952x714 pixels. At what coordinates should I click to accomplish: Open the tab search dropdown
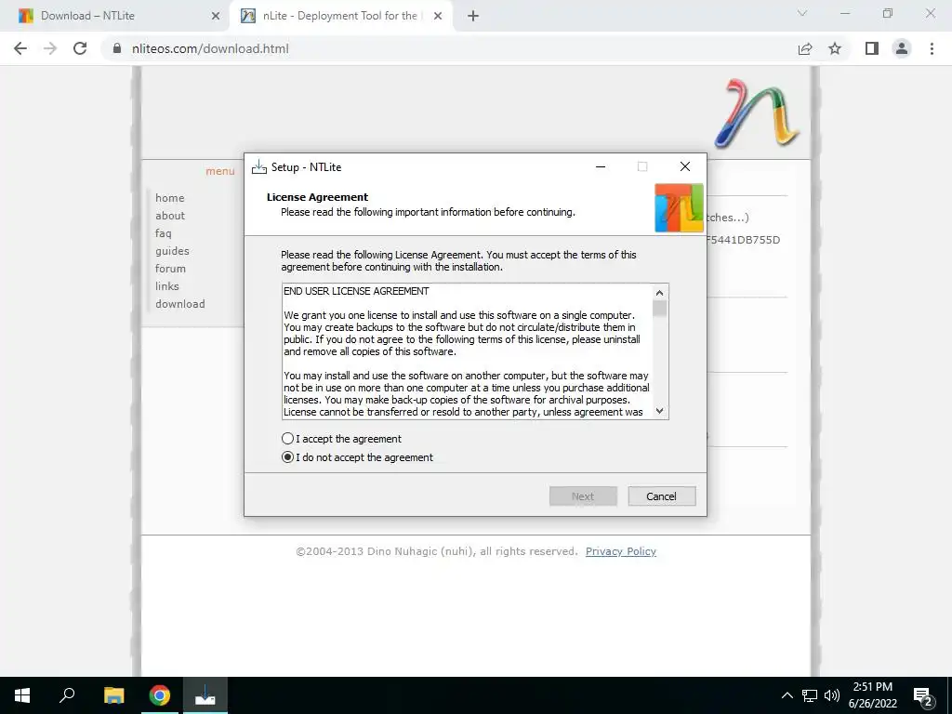[x=802, y=13]
